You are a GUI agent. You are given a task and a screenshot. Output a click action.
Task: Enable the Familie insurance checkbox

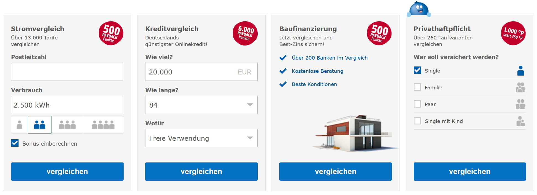417,87
